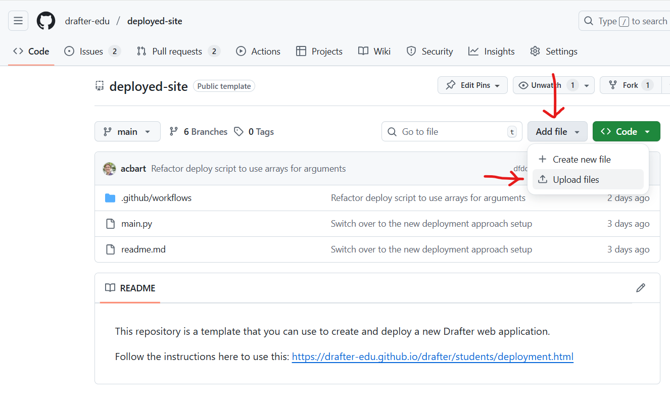Open repository Settings via gear icon

[535, 51]
